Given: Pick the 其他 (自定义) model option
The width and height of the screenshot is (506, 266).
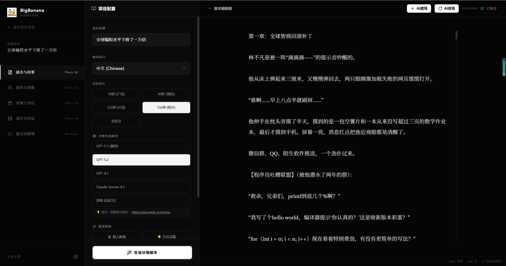Looking at the screenshot, I should pyautogui.click(x=141, y=200).
